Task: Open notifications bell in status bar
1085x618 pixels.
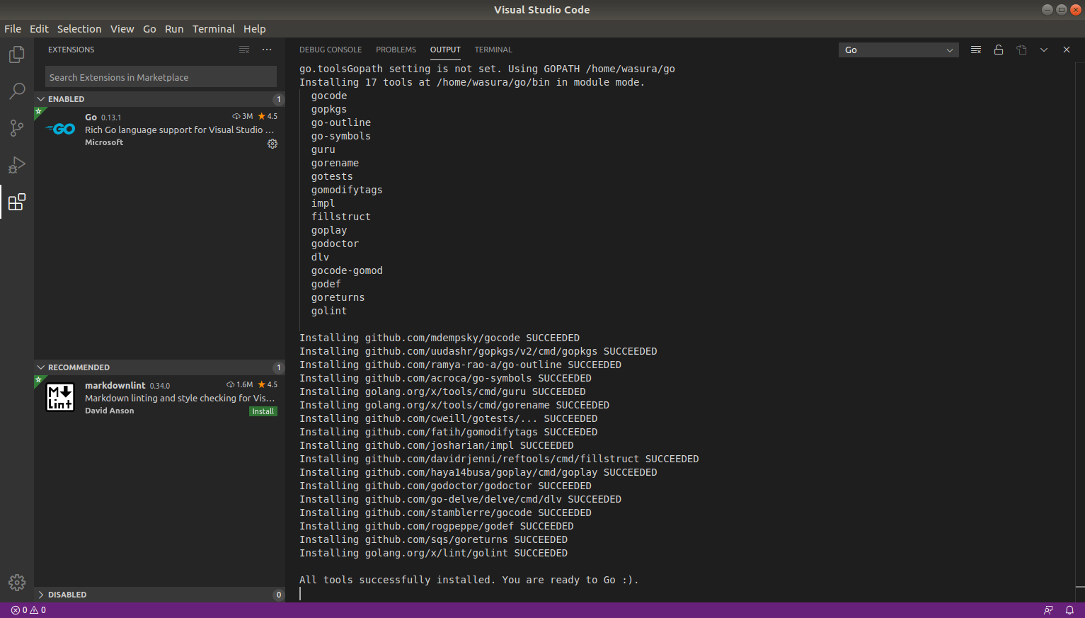Action: point(1069,610)
